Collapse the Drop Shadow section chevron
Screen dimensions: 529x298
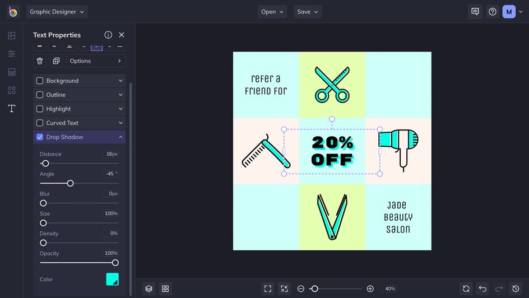coord(120,137)
